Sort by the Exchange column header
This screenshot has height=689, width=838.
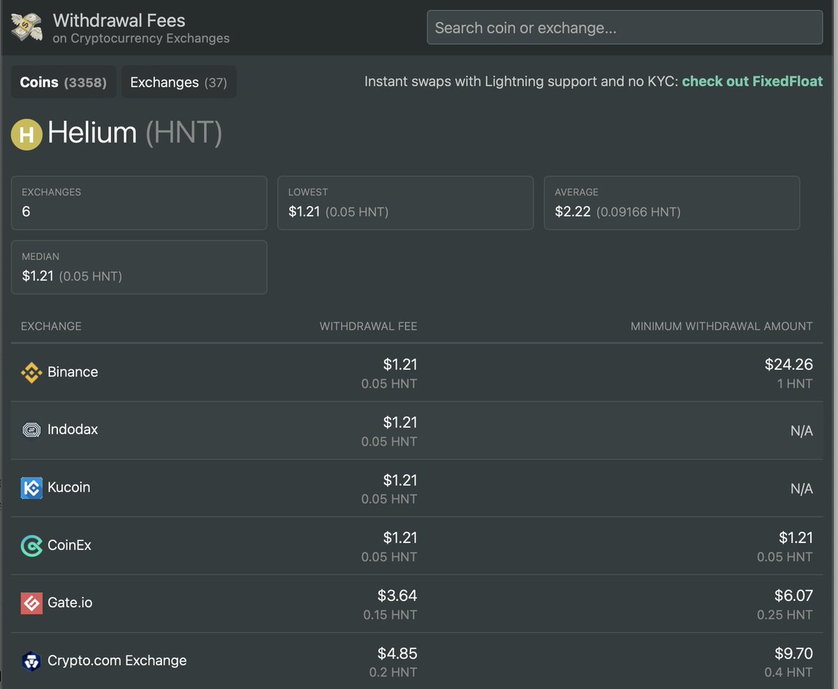[x=51, y=326]
